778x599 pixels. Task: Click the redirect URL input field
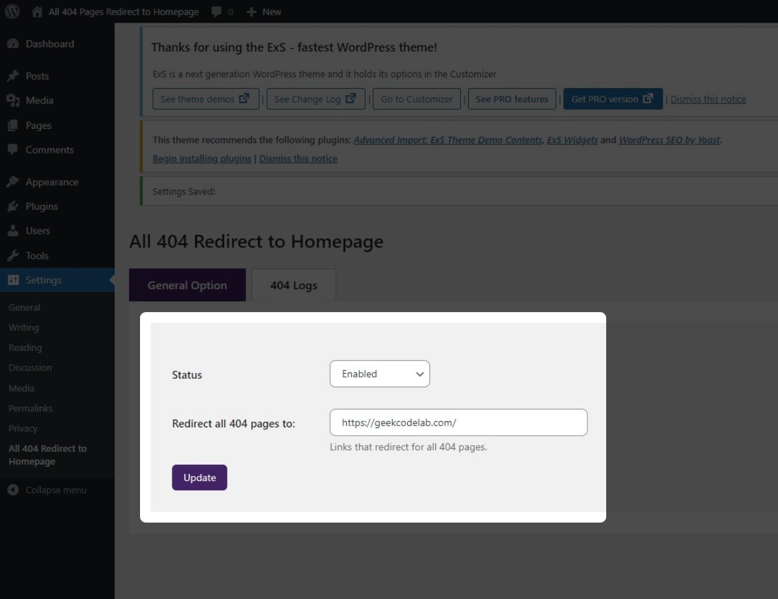458,422
